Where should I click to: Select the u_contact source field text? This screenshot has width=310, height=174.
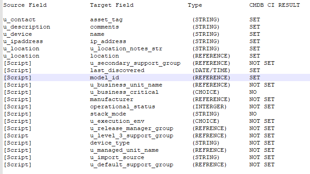[19, 20]
